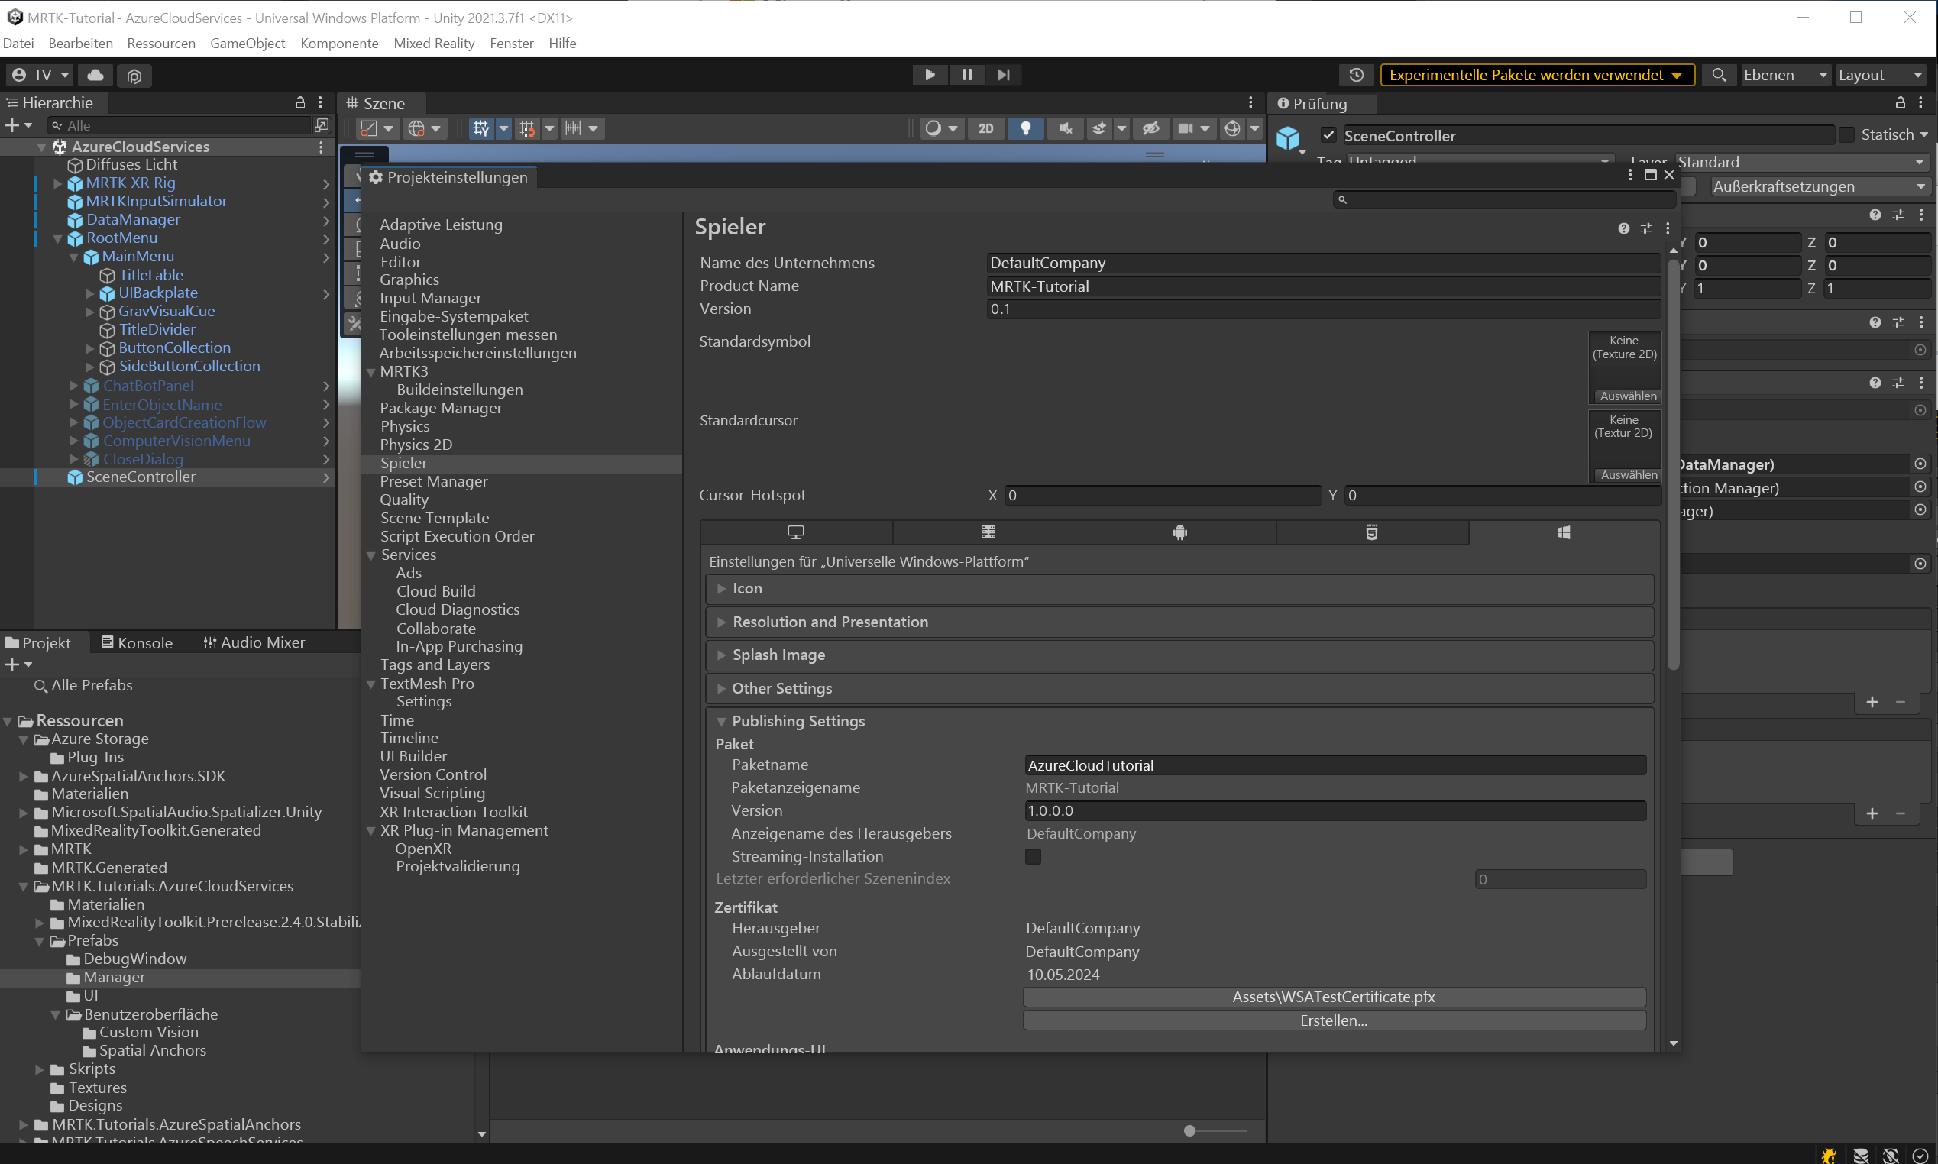This screenshot has height=1164, width=1938.
Task: Click the Play button in toolbar
Action: pos(930,75)
